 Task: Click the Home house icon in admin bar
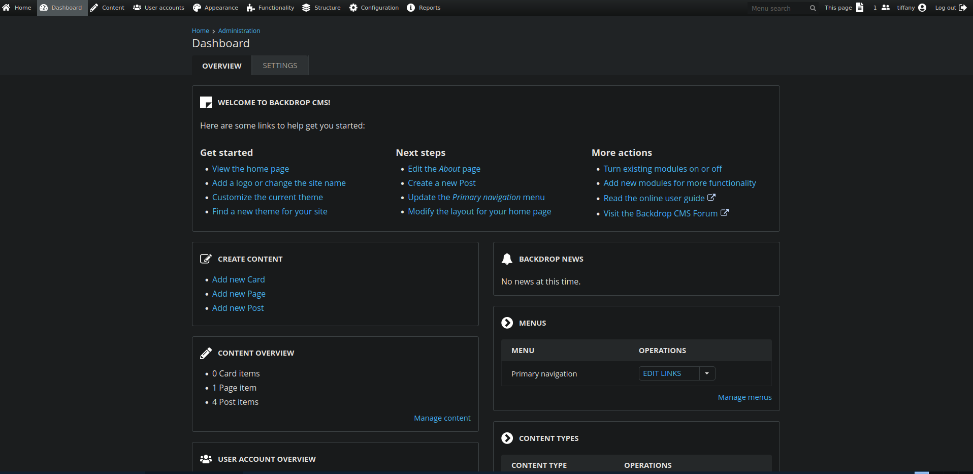point(6,8)
